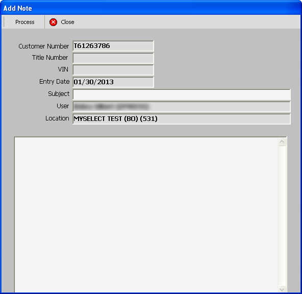This screenshot has height=294, width=302.
Task: Click the Location field MYSELECT TEST
Action: pos(182,119)
